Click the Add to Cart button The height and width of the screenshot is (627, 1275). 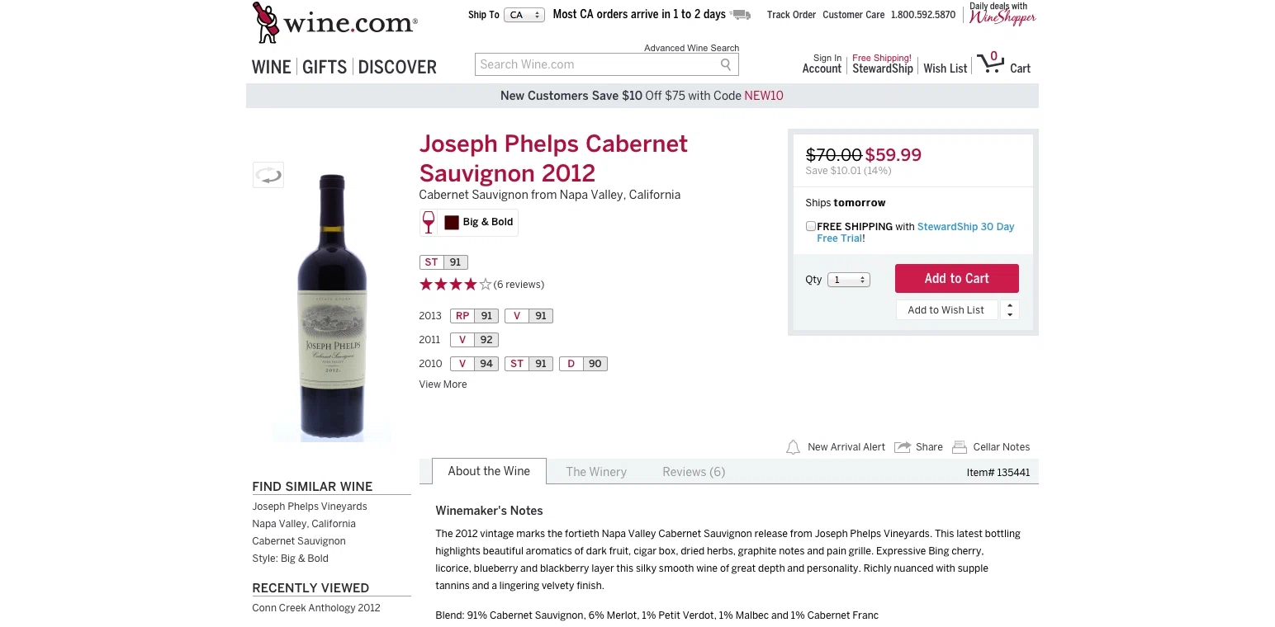pos(956,279)
